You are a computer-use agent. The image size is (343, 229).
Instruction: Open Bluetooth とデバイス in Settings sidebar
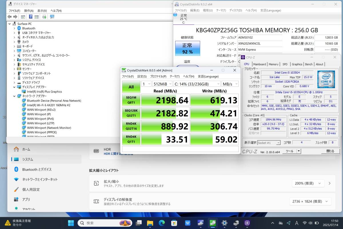click(x=37, y=169)
